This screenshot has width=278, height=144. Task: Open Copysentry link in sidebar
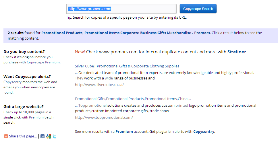pos(12,82)
